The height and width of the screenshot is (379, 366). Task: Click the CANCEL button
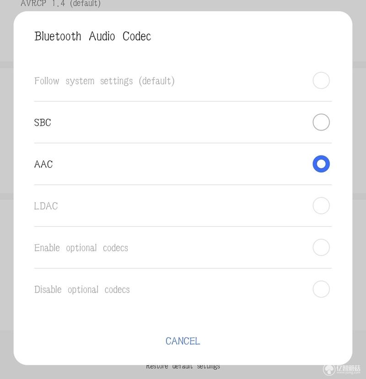coord(183,341)
